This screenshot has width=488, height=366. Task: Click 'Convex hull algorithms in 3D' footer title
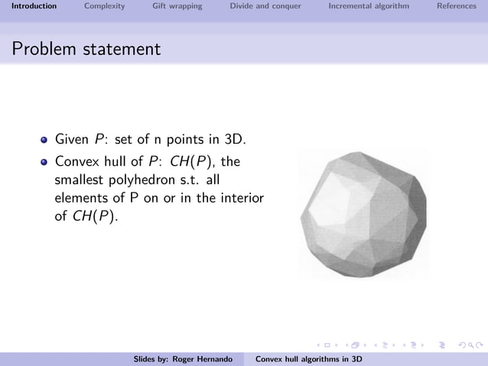(309, 359)
